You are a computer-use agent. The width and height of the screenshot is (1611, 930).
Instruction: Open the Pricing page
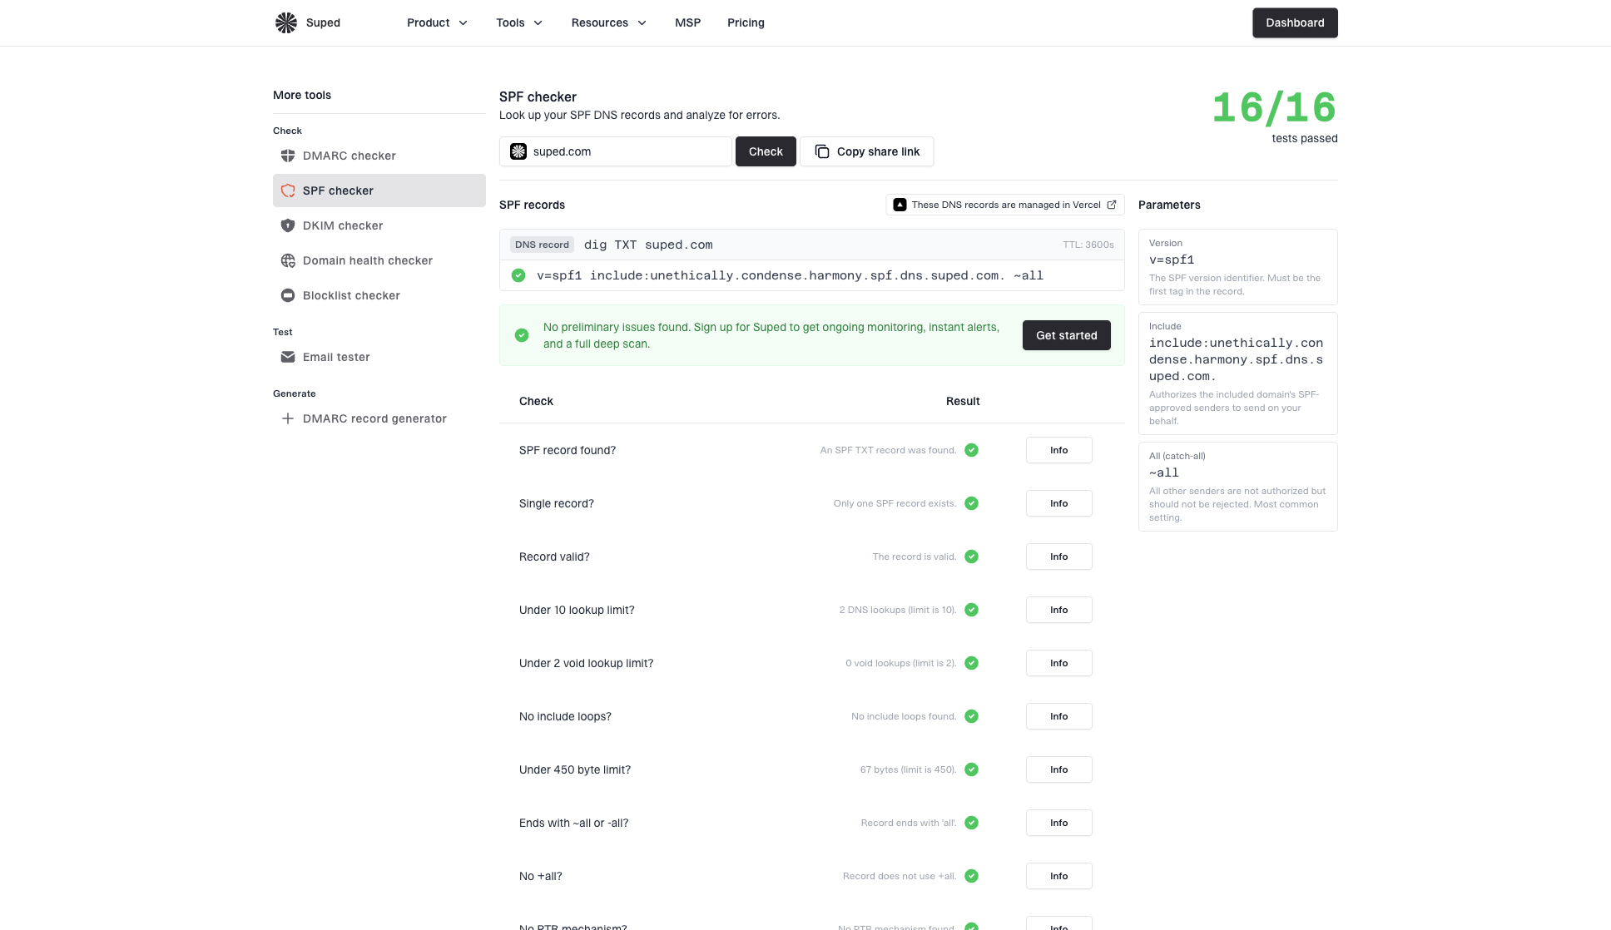coord(746,22)
